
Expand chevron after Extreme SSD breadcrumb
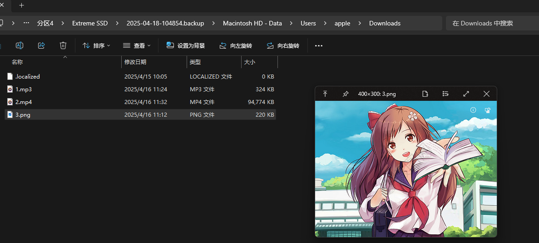point(117,23)
